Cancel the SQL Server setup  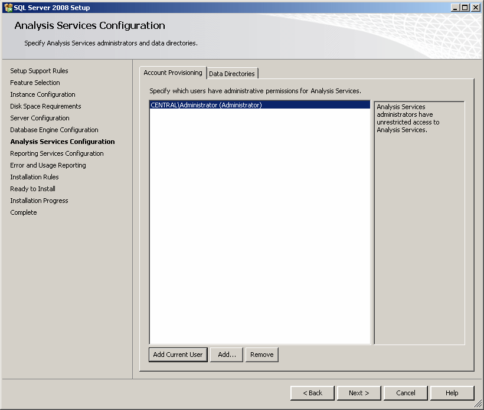click(405, 393)
